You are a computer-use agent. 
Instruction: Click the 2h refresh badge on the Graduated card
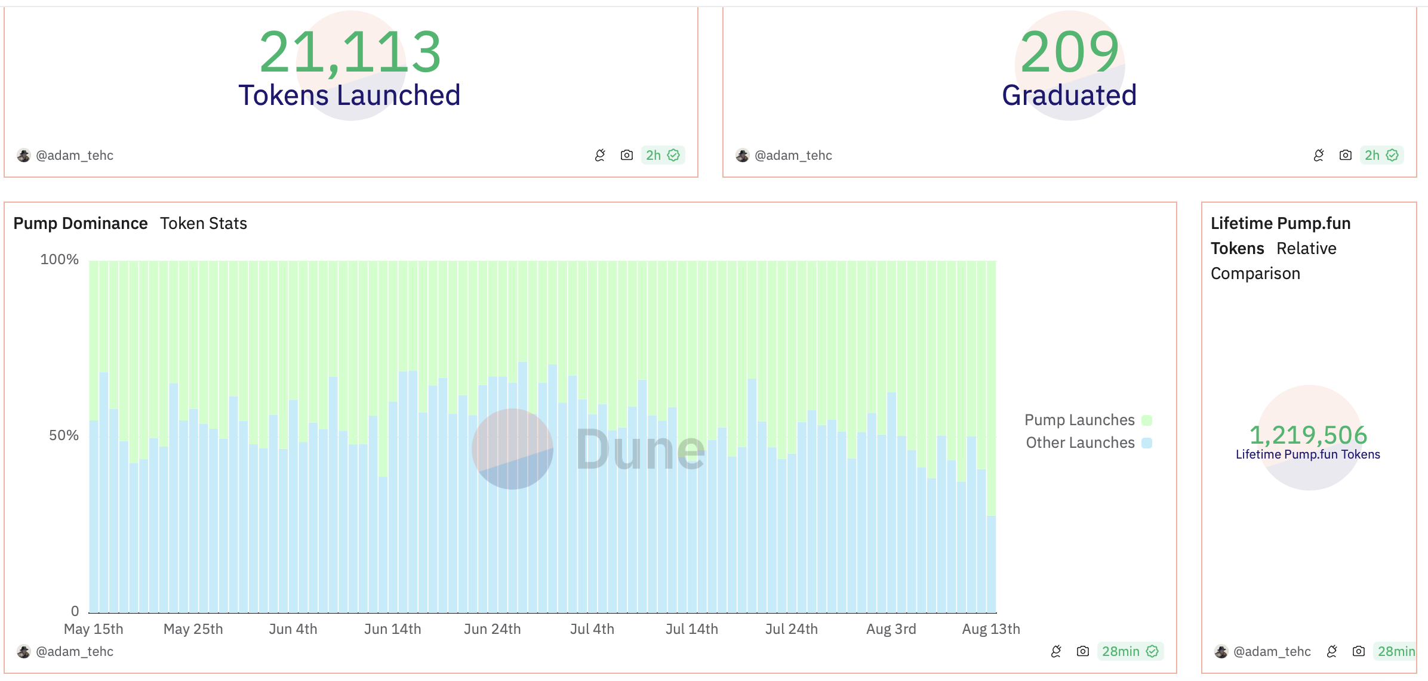1381,155
